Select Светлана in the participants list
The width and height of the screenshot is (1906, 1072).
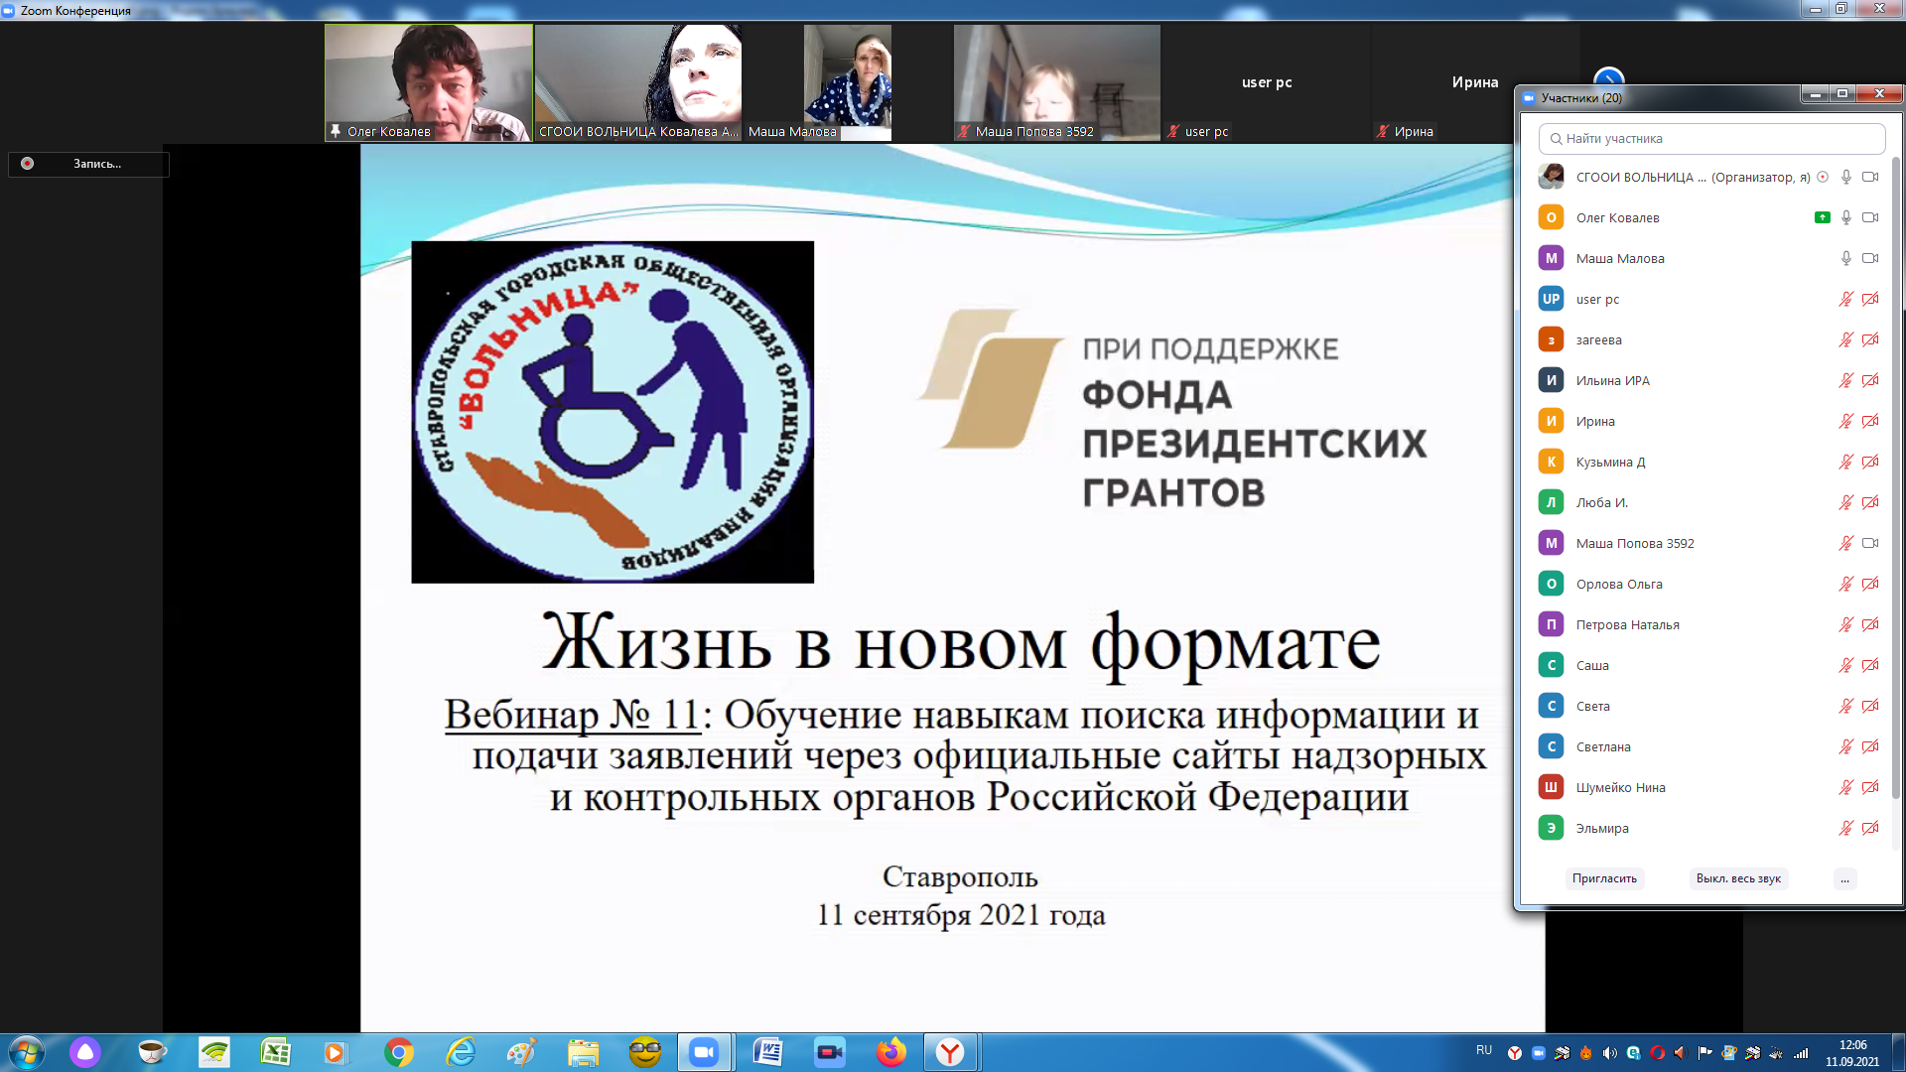coord(1707,746)
